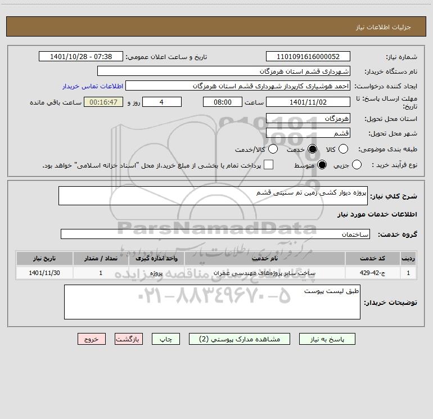Click the نام خدمت column header
433x419 pixels.
click(x=265, y=258)
